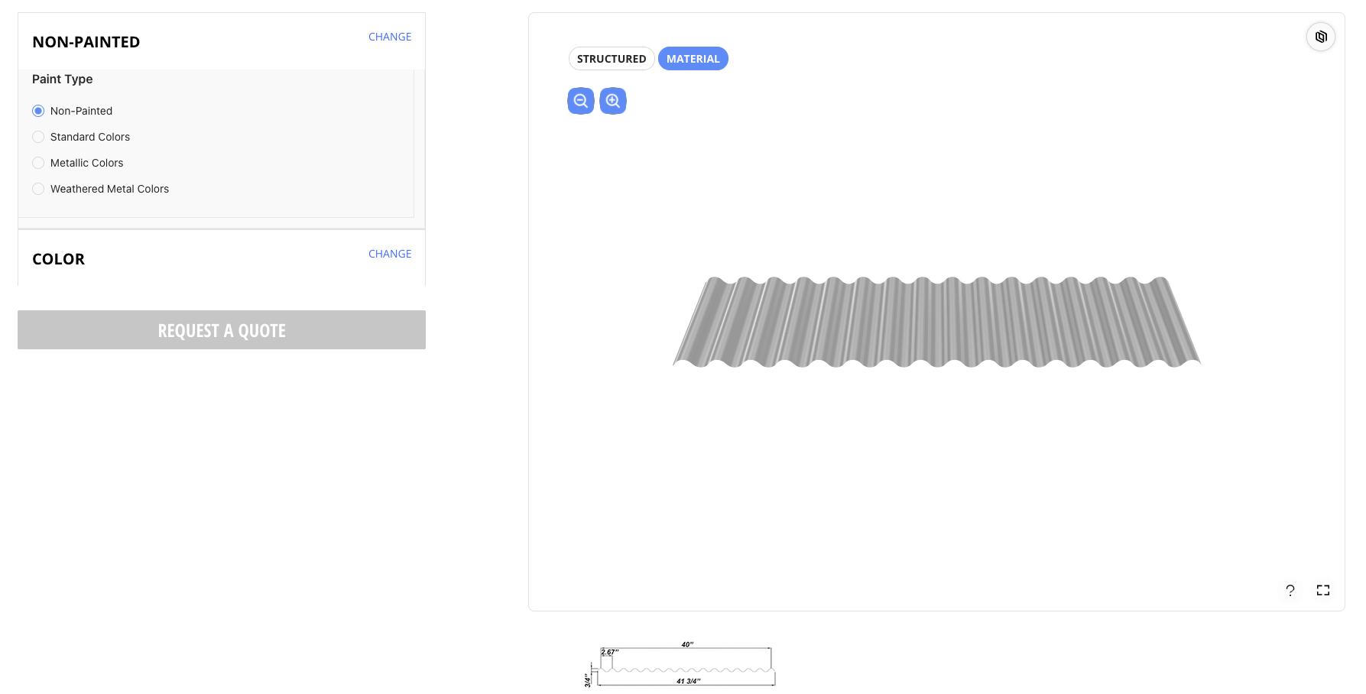Choose Metallic Colors paint type

pyautogui.click(x=38, y=163)
